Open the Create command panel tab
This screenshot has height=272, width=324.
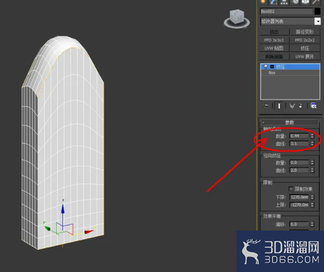(263, 2)
